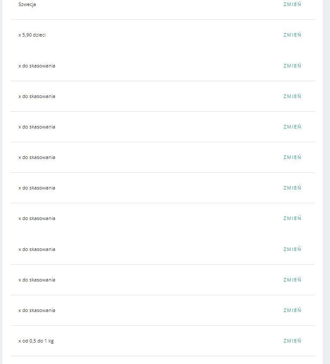Screen dimensions: 330x364
Task: Click ZMIEŃ for second 'x do skasowania' row
Action: (292, 96)
